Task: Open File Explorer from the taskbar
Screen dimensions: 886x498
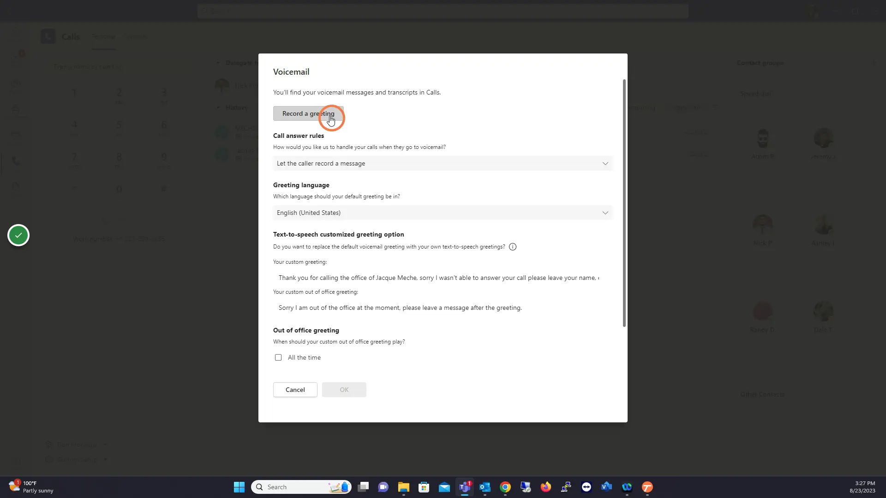Action: click(x=404, y=487)
